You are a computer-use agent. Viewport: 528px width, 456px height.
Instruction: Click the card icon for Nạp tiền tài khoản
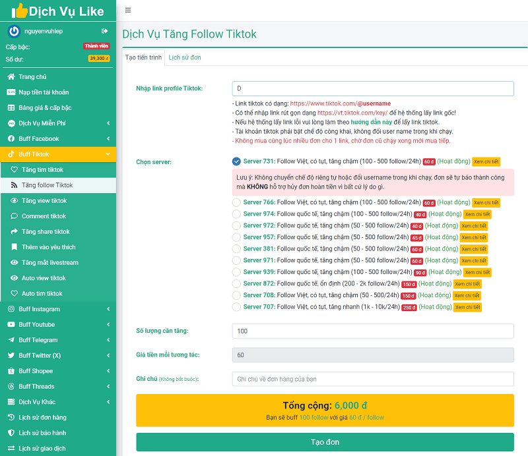[11, 92]
